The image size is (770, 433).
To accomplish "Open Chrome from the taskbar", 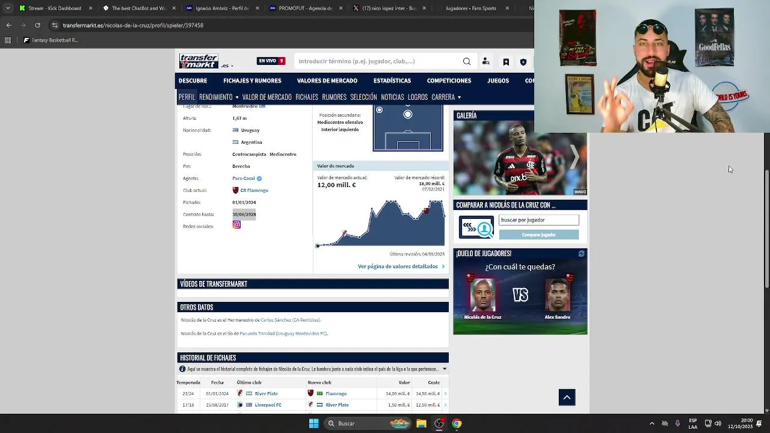I will (x=457, y=423).
